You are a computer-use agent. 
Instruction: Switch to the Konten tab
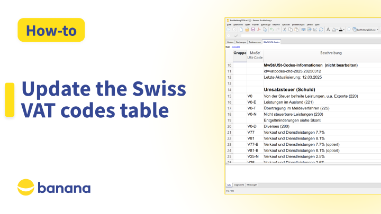coord(230,42)
